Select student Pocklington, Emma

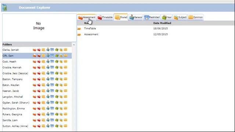tap(14, 109)
